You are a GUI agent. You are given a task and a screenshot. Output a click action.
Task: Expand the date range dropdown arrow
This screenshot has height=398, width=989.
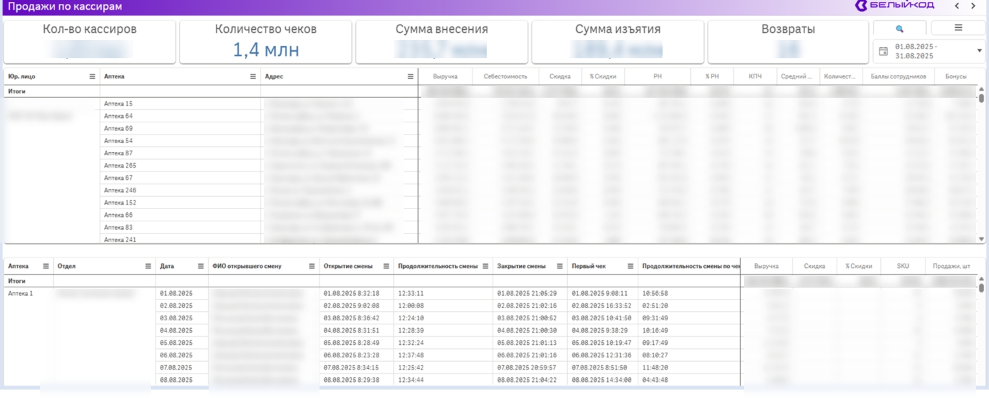pyautogui.click(x=979, y=50)
